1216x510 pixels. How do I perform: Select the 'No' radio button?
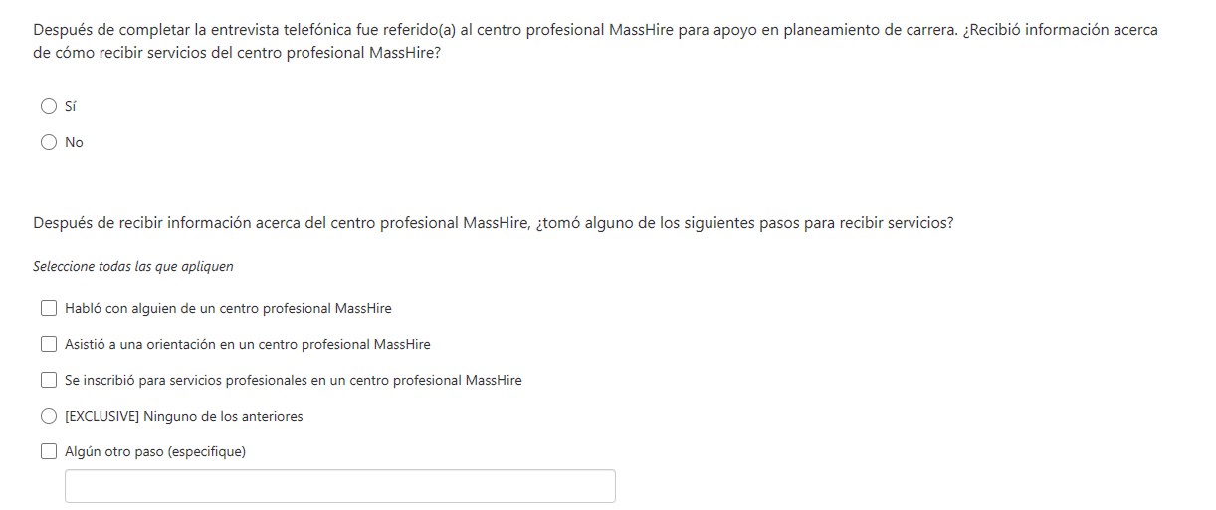[49, 142]
